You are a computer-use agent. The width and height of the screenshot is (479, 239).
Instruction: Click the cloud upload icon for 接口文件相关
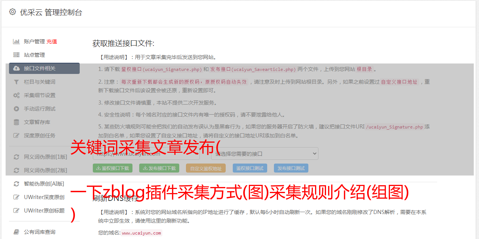click(x=16, y=68)
